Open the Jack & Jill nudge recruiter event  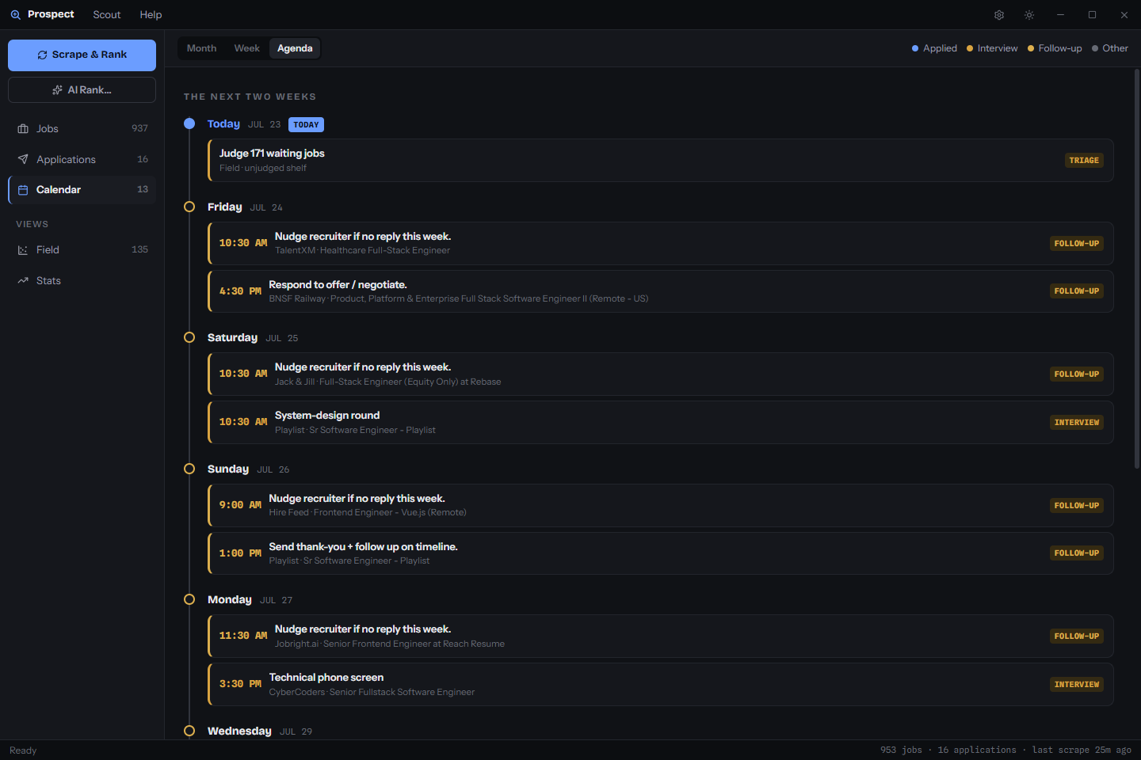660,374
